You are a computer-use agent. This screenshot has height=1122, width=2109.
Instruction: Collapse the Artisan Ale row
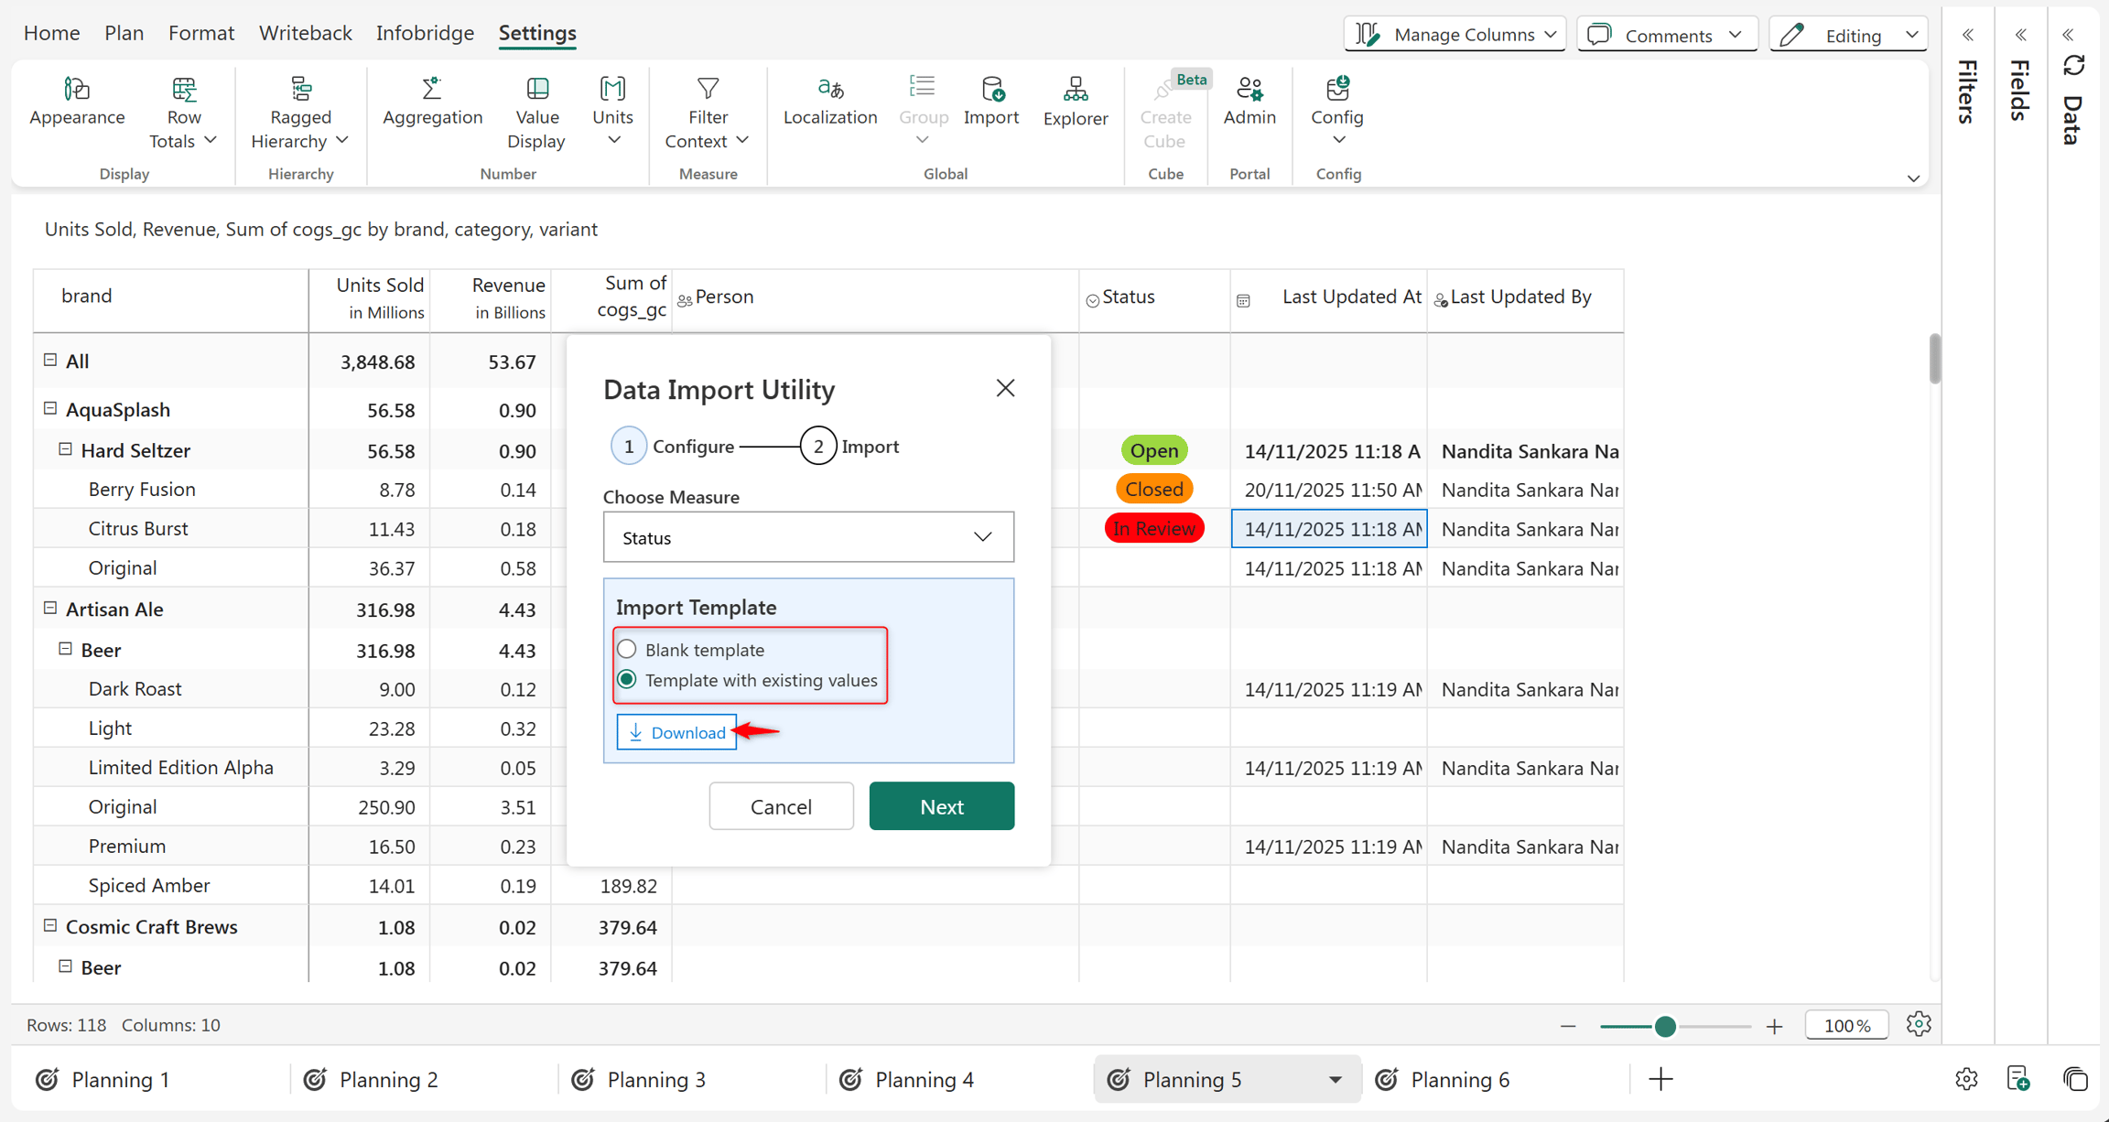coord(50,609)
